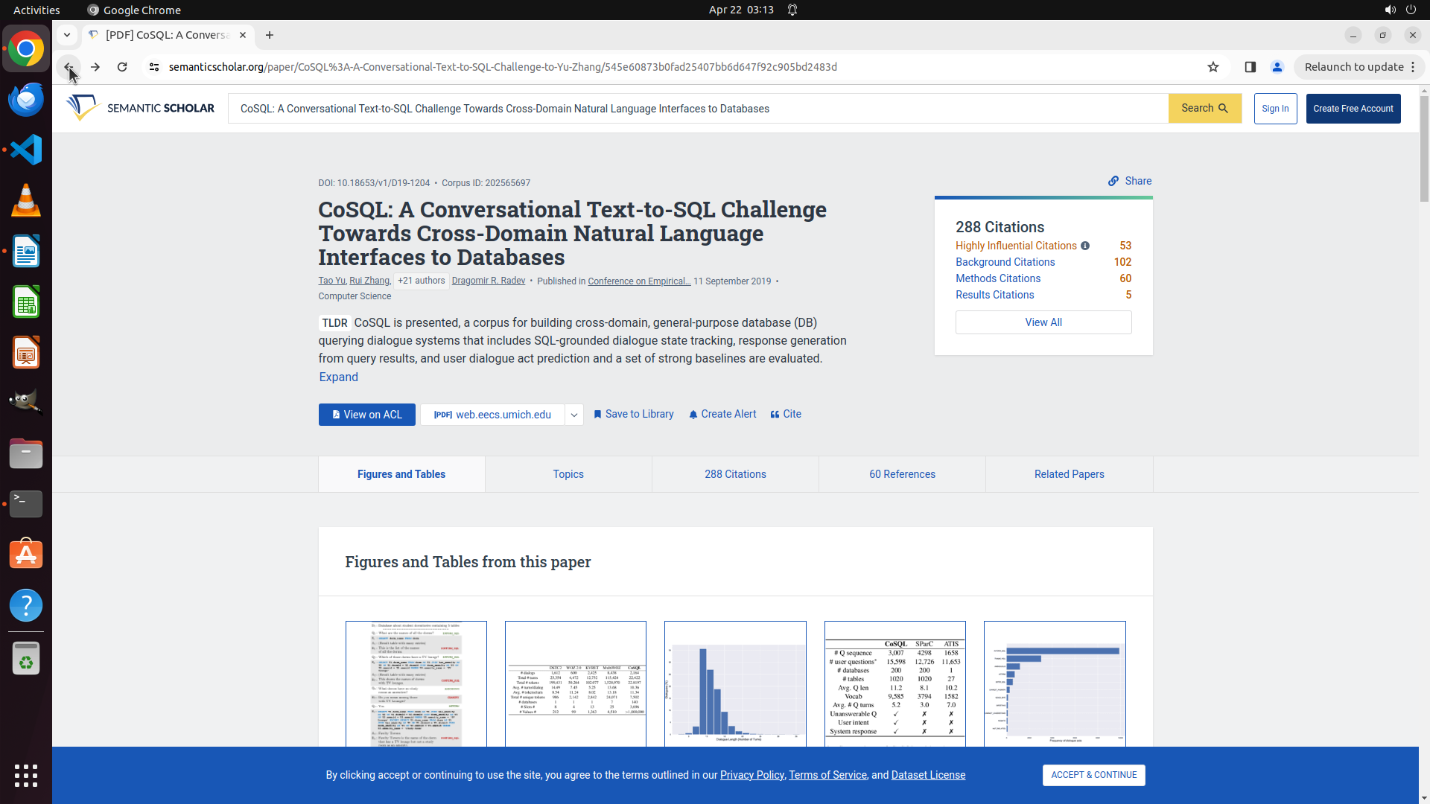The width and height of the screenshot is (1430, 804).
Task: Open the Chrome side panel icon
Action: click(x=1251, y=67)
